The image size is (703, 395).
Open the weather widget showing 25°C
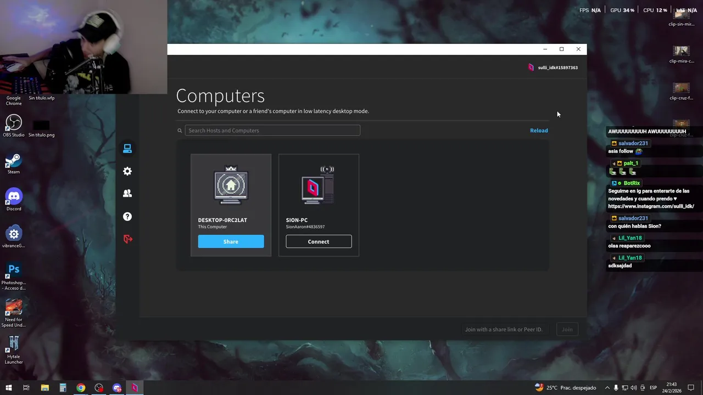tap(565, 388)
